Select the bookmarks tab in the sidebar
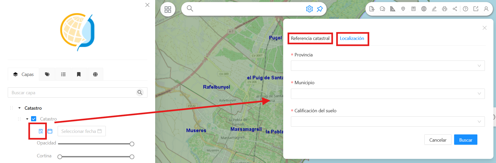Viewport: 496px width, 163px height. tap(79, 74)
